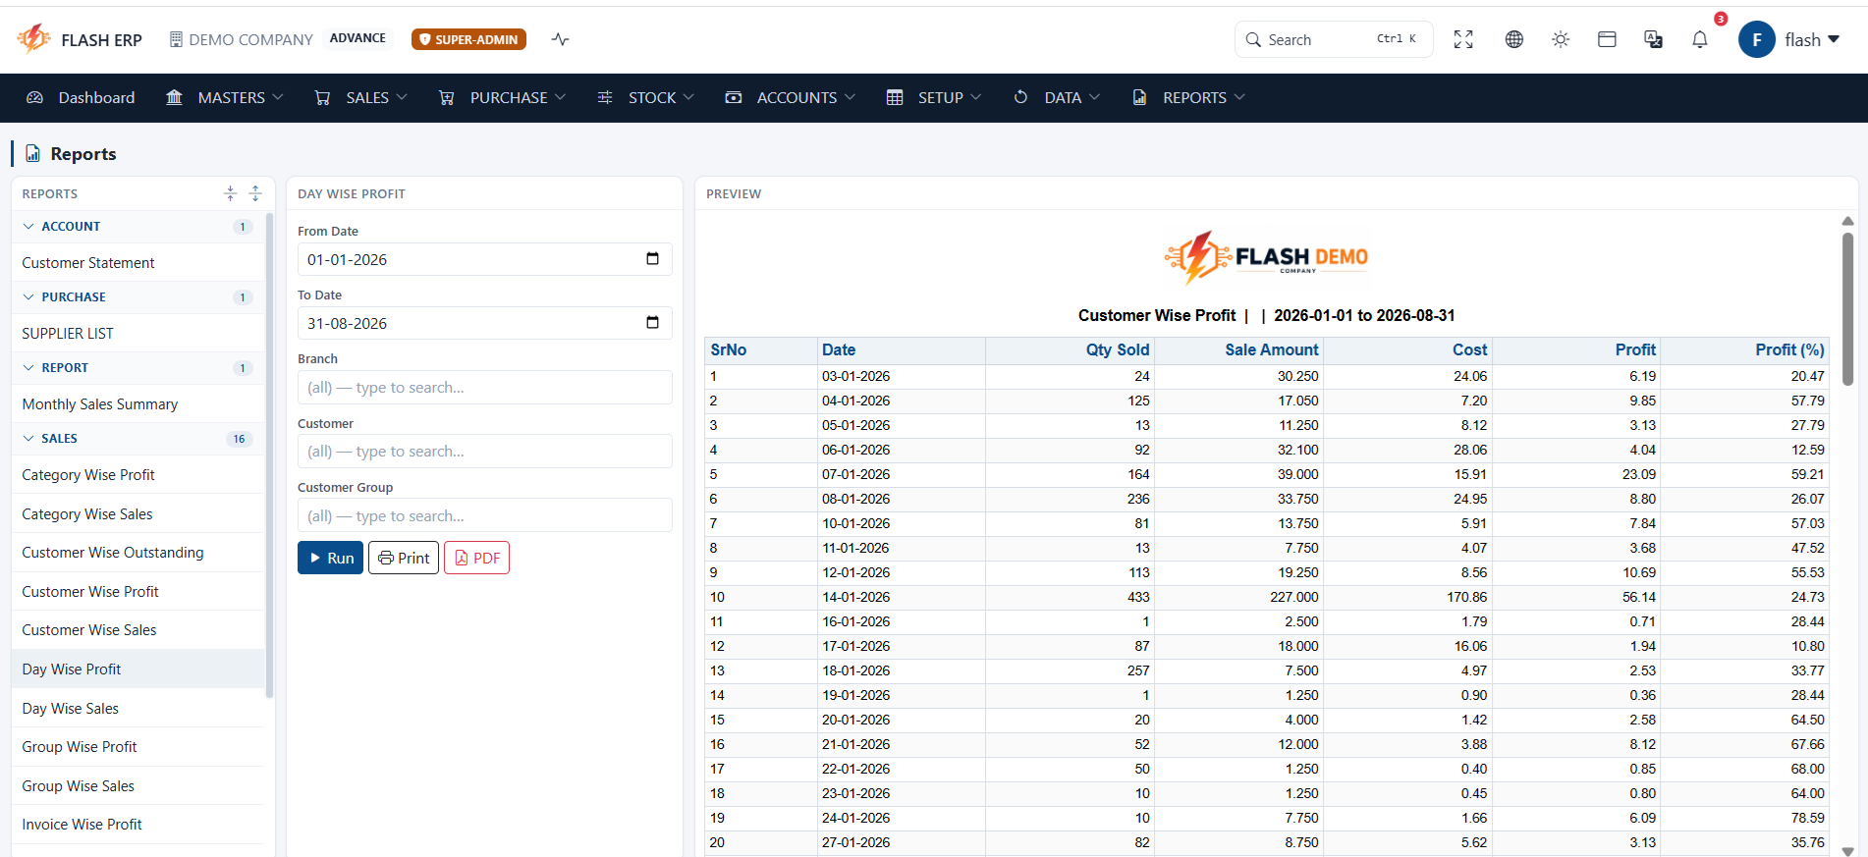Open the MASTERS menu
1868x857 pixels.
pyautogui.click(x=225, y=97)
